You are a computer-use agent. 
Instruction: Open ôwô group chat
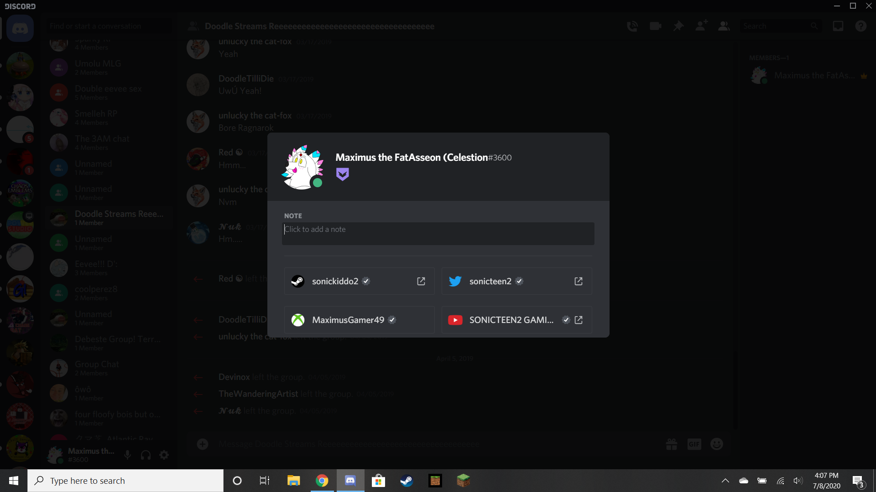click(x=109, y=393)
